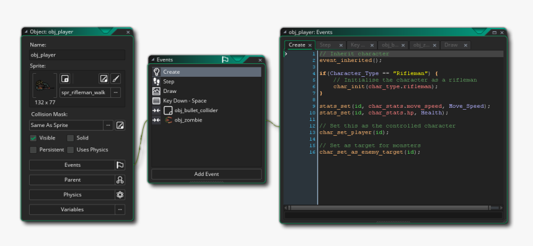Click the picture icon of the Draw event
Viewport: 533px width, 246px height.
[x=156, y=91]
